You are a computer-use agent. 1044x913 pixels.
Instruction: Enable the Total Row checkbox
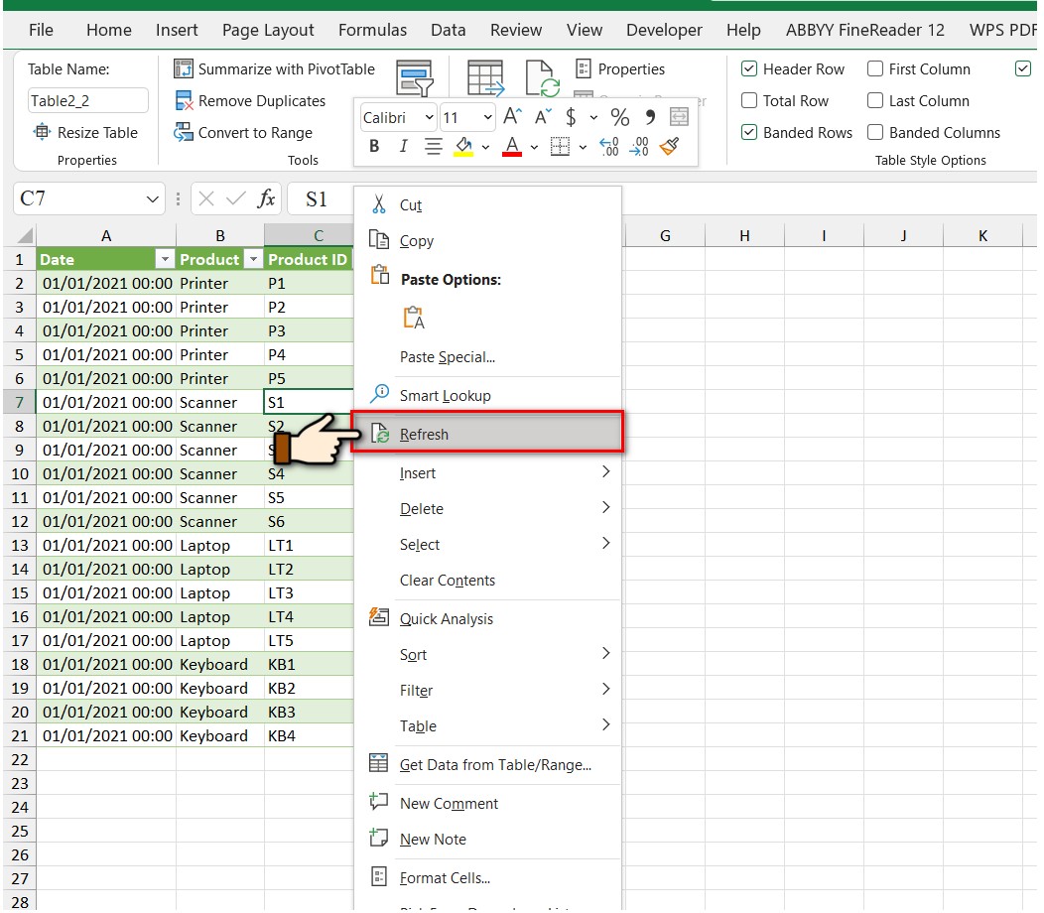point(749,100)
